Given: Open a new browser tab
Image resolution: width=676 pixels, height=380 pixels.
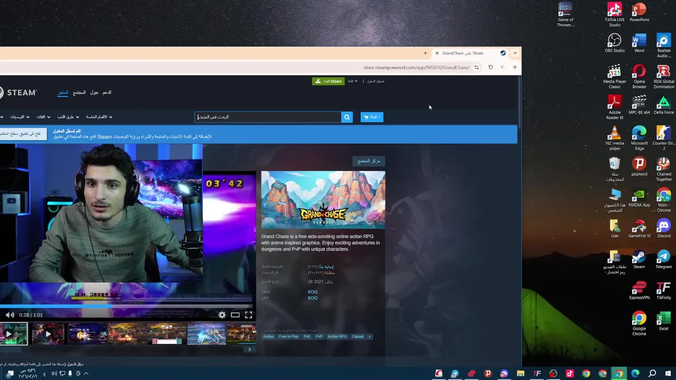Looking at the screenshot, I should tap(425, 53).
